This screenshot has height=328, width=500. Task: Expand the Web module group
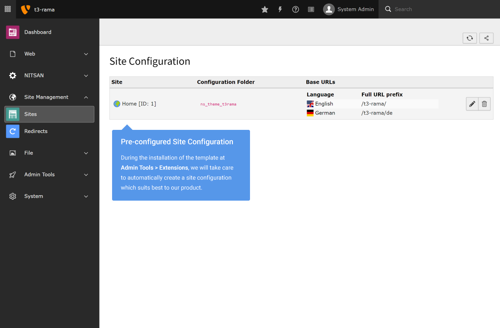[50, 54]
